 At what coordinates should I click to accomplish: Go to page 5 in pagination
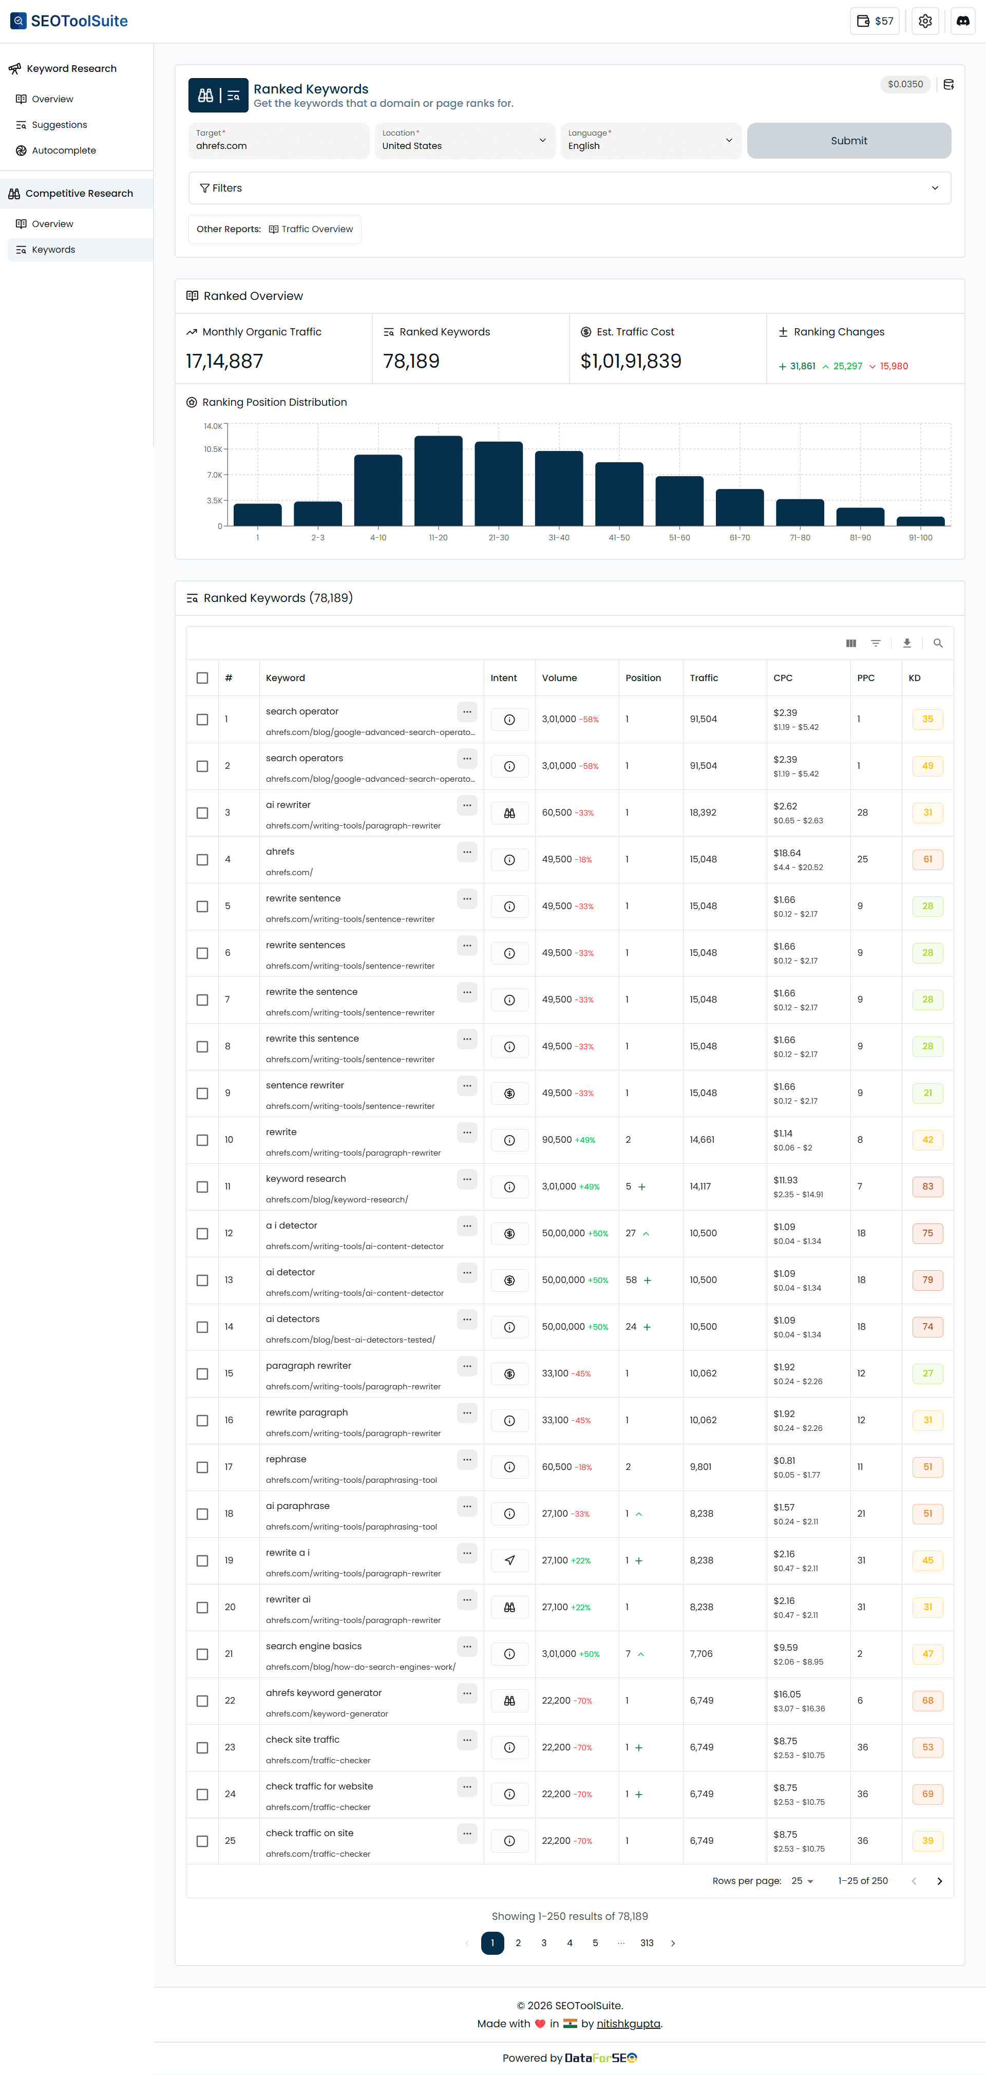click(x=595, y=1943)
